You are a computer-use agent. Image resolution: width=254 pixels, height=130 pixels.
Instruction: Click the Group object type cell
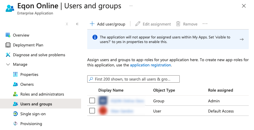click(x=159, y=101)
